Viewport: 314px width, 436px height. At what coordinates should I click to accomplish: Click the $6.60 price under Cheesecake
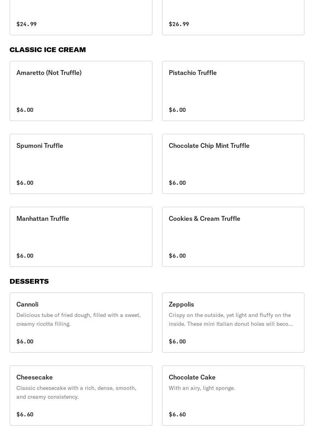25,414
